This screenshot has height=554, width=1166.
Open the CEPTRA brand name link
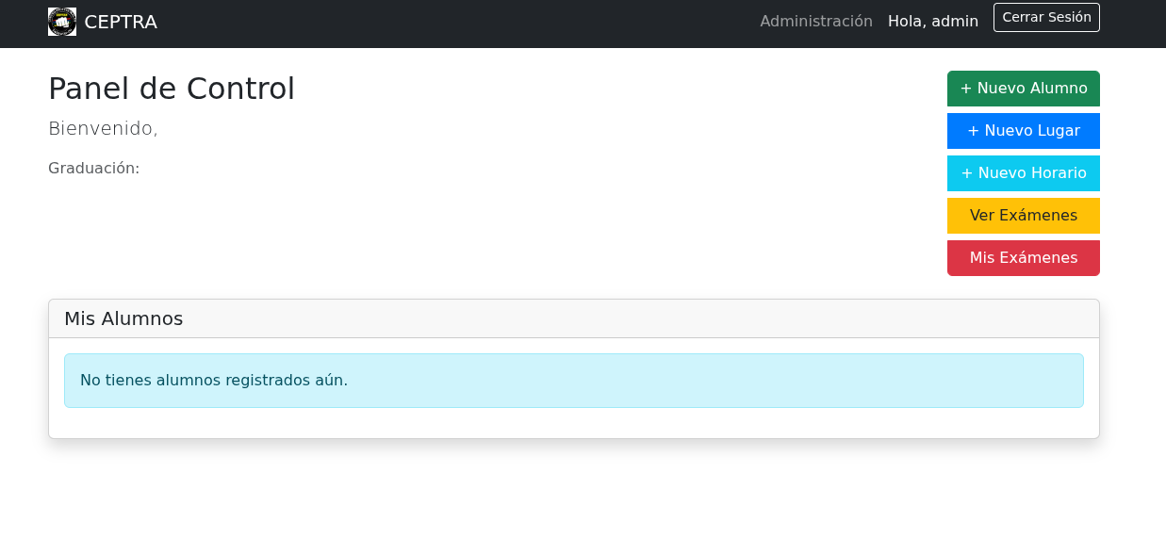coord(121,22)
